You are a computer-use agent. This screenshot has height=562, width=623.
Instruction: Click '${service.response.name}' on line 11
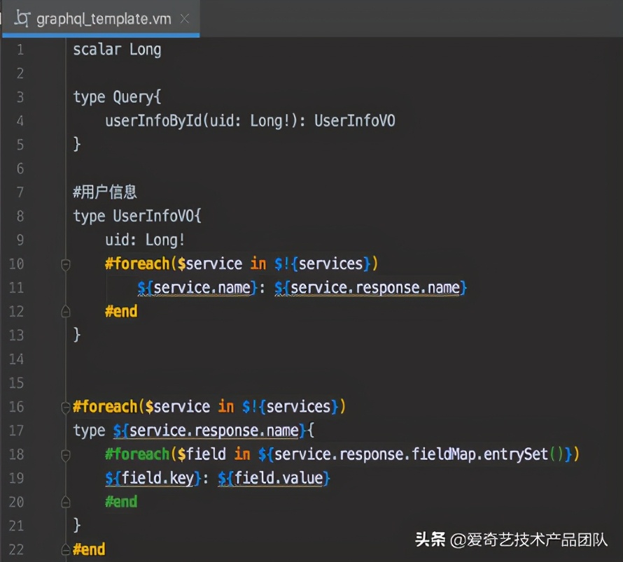pos(371,288)
